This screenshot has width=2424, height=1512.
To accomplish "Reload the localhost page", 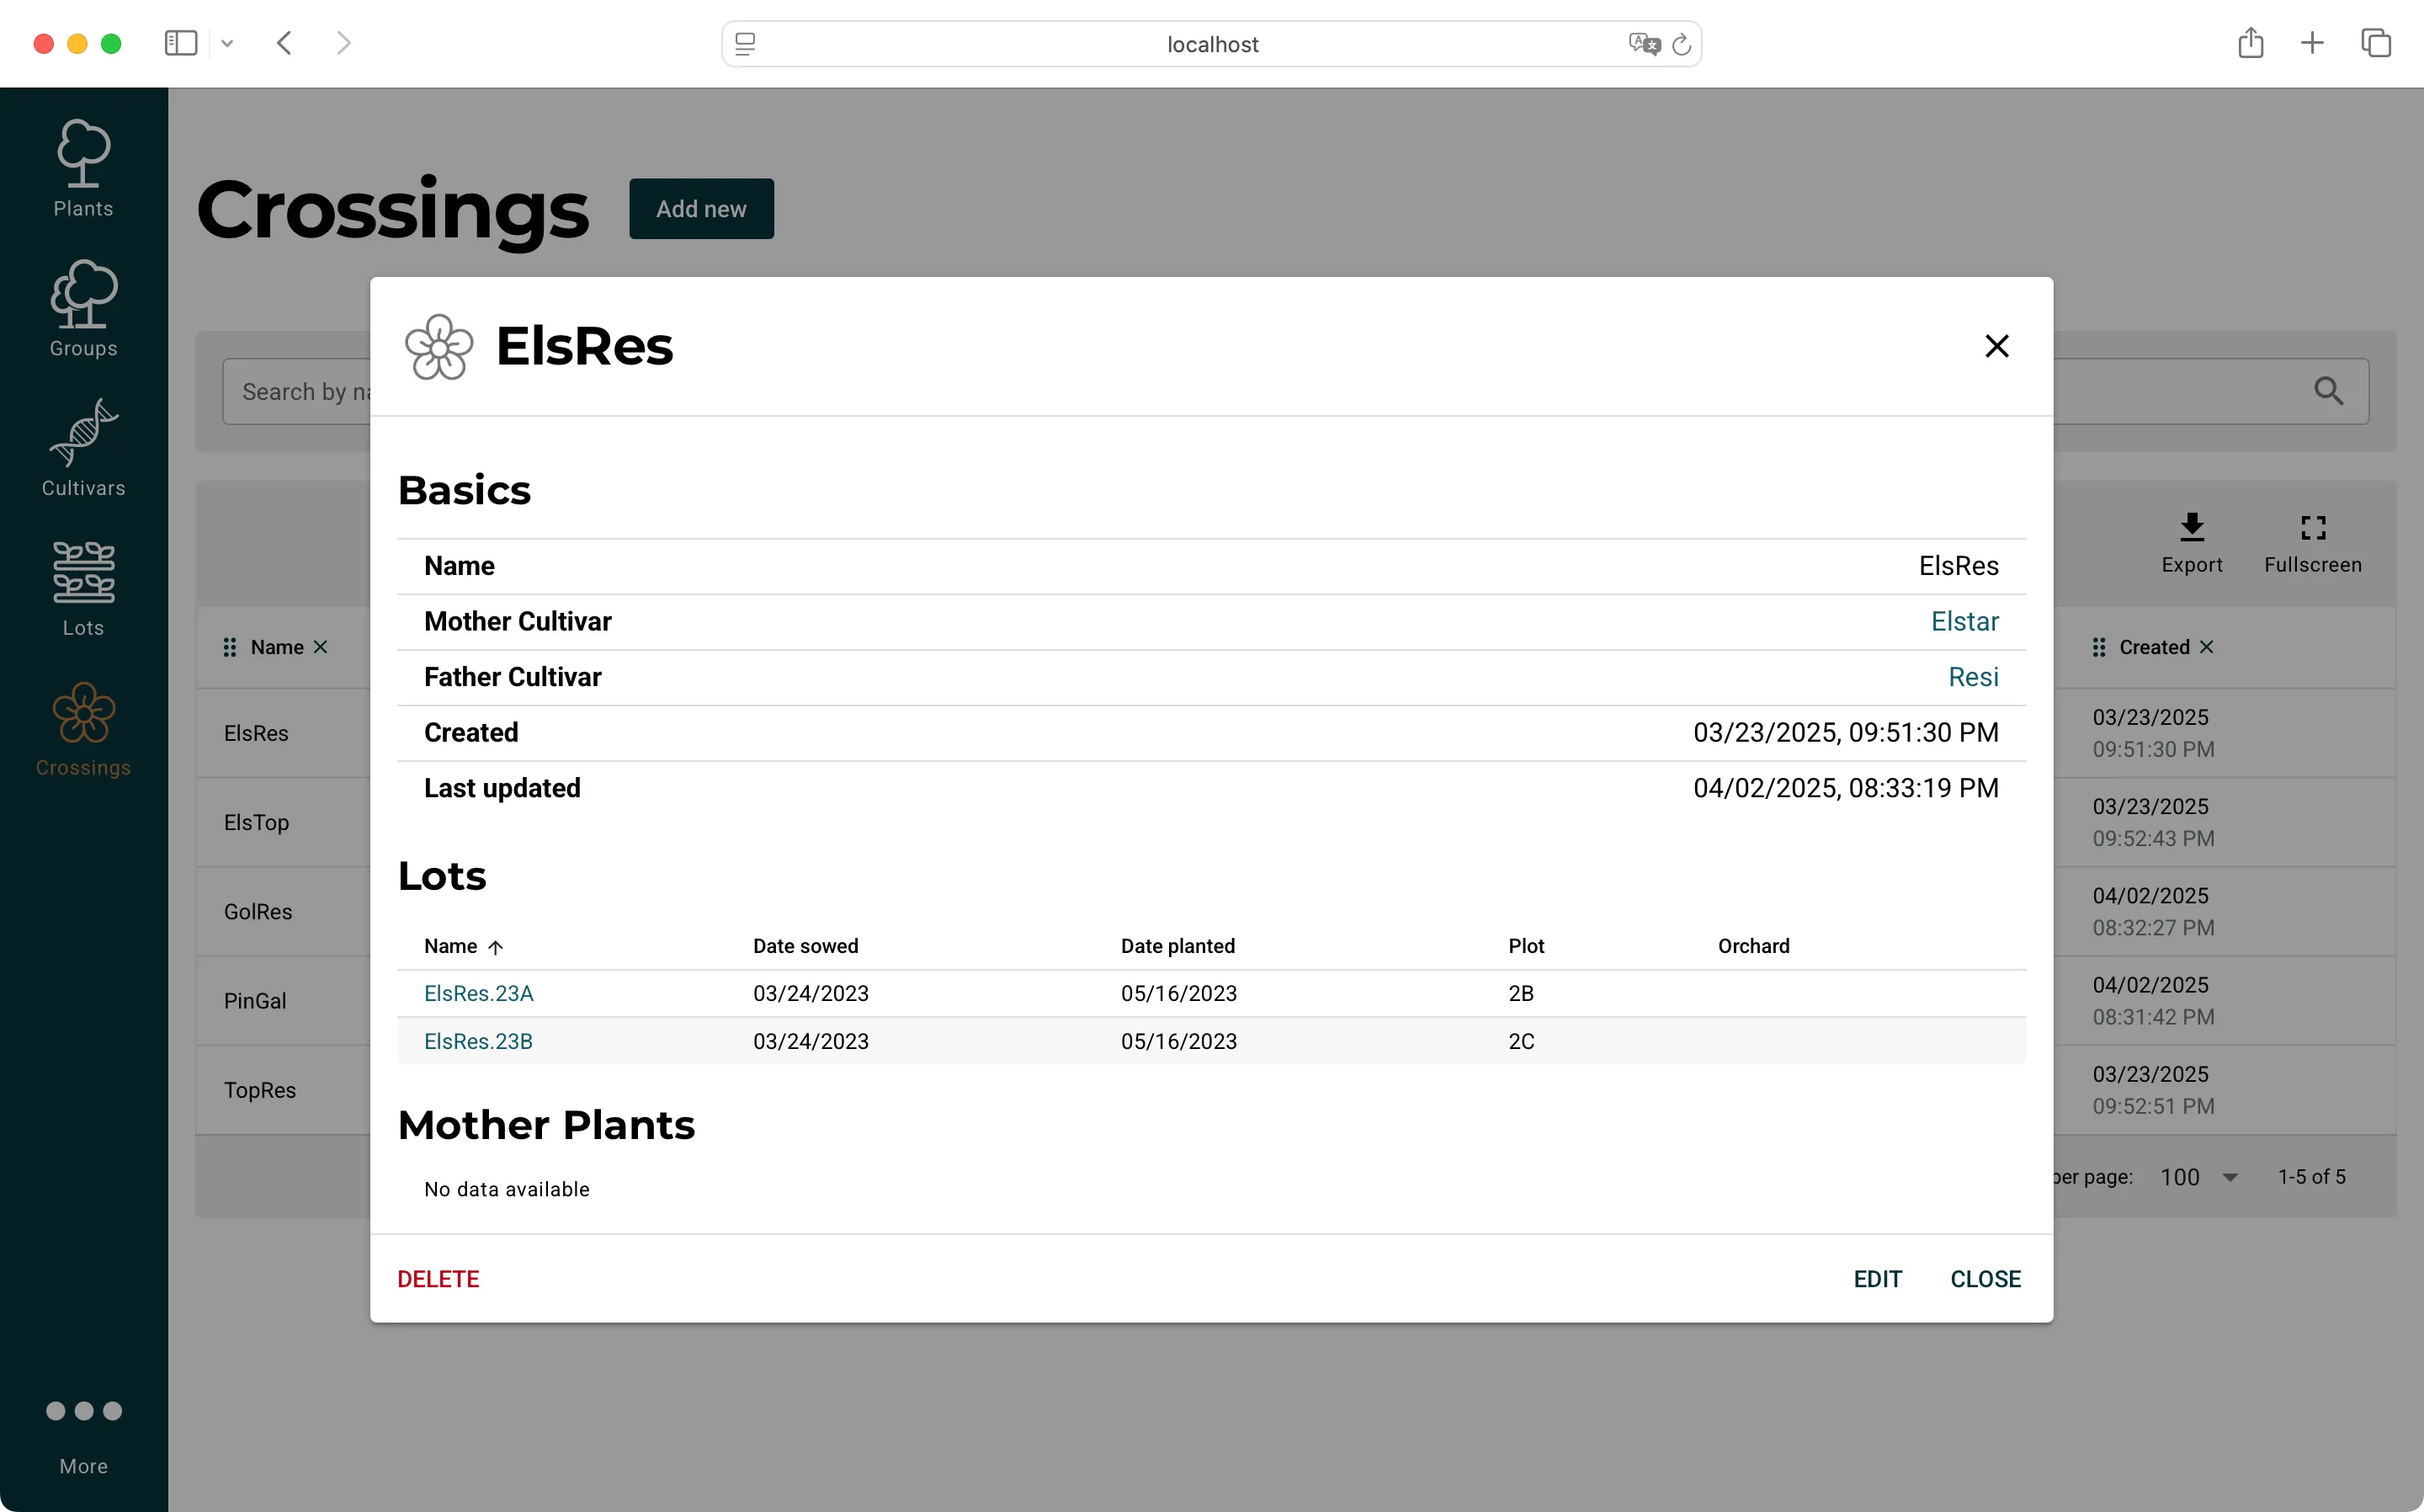I will click(1682, 43).
